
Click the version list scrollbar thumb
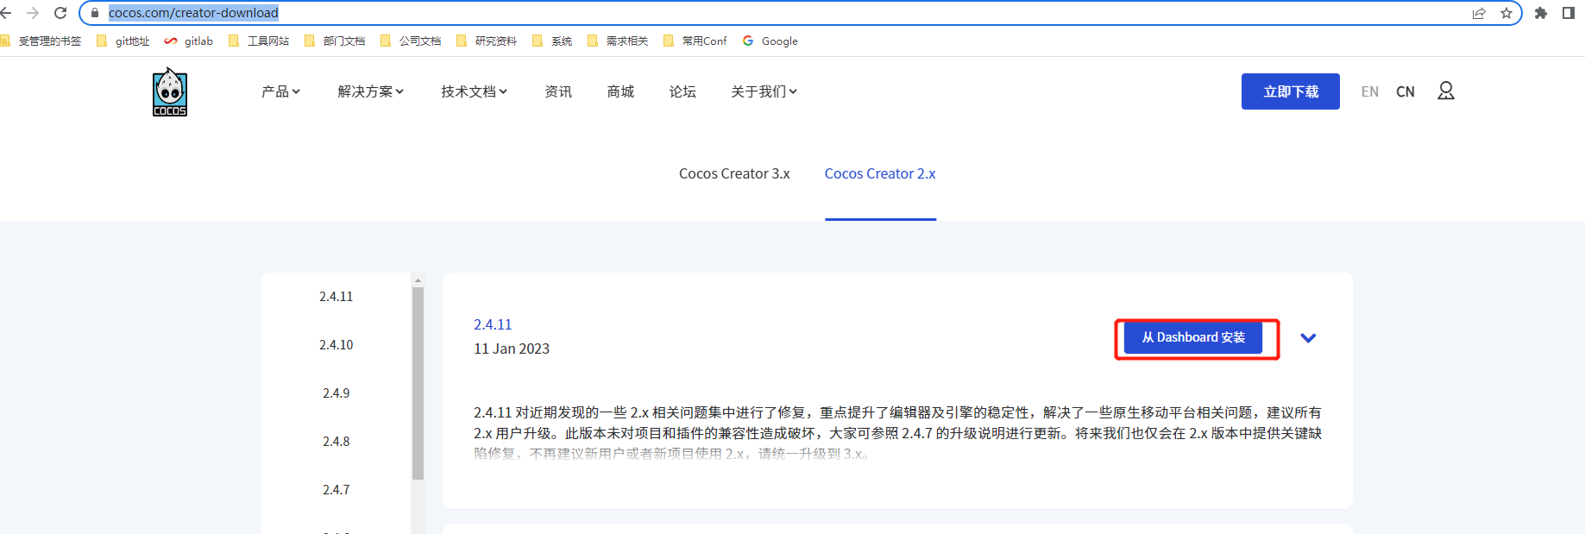[x=418, y=383]
